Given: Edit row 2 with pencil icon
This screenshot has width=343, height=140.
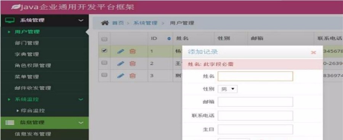Looking at the screenshot, I should [121, 64].
